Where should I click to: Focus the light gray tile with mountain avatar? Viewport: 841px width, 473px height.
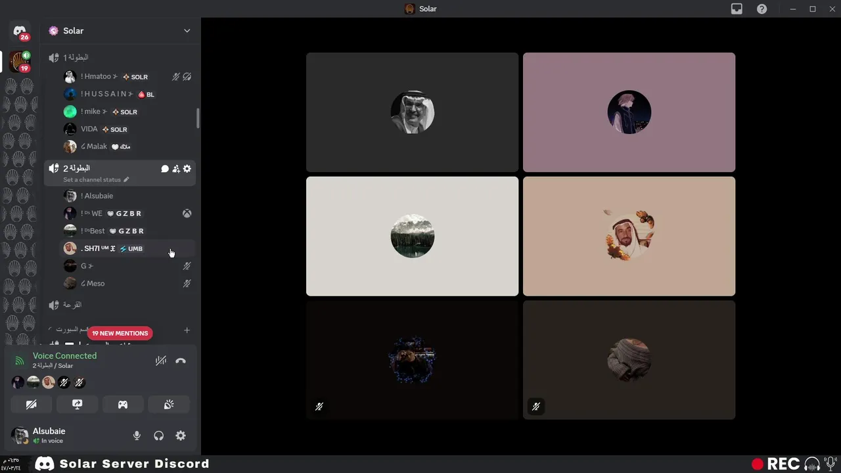point(412,236)
